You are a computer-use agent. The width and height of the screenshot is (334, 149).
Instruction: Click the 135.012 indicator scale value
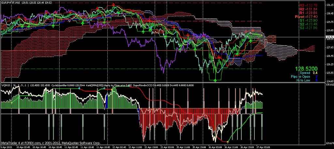[330, 85]
